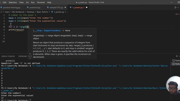Click unsaved dot on sample1701.py tab
180x101 pixels.
(65, 8)
